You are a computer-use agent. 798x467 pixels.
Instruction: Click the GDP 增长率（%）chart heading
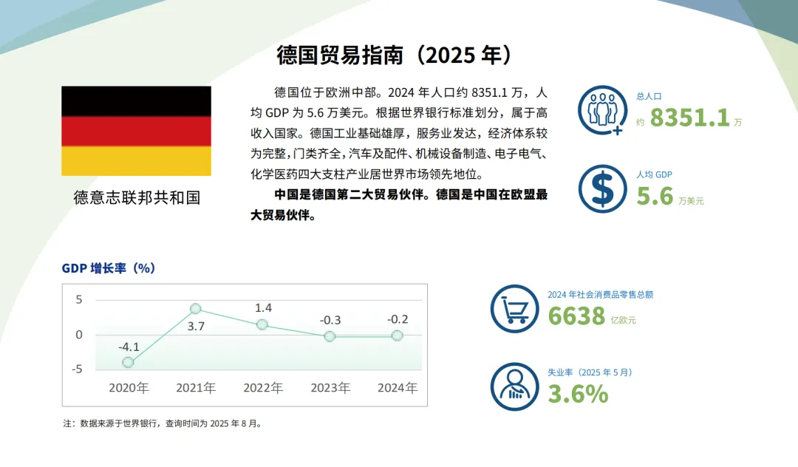click(108, 269)
